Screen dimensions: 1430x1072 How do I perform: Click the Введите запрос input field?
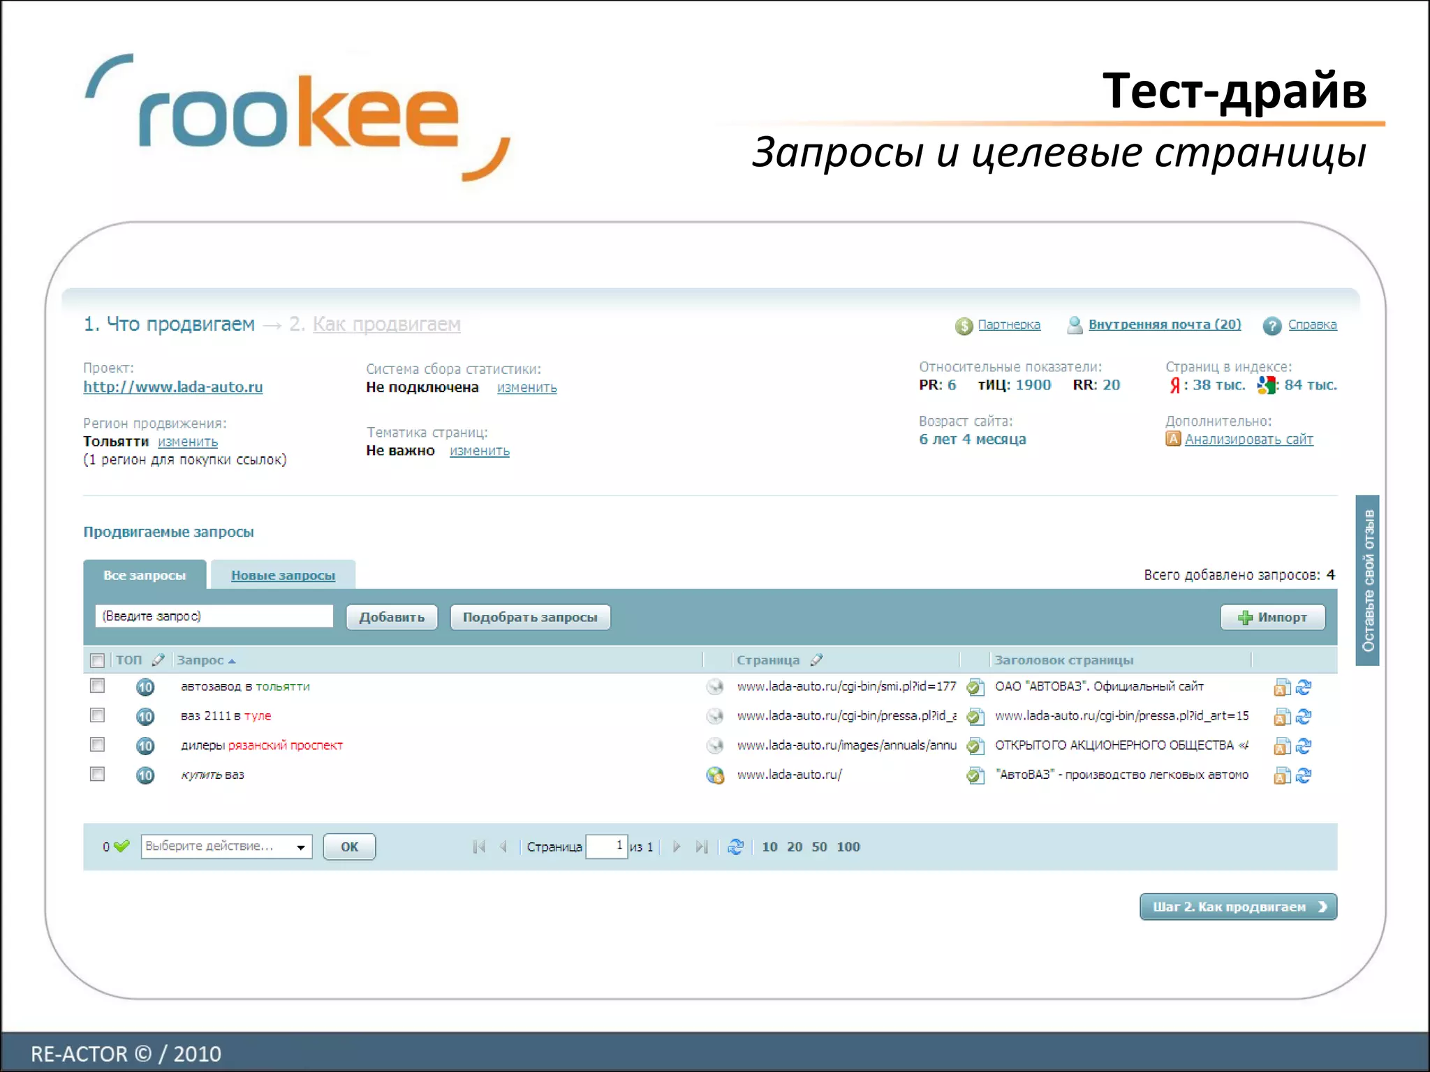click(214, 616)
